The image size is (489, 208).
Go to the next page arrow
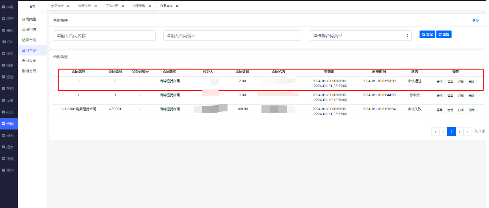[x=460, y=132]
